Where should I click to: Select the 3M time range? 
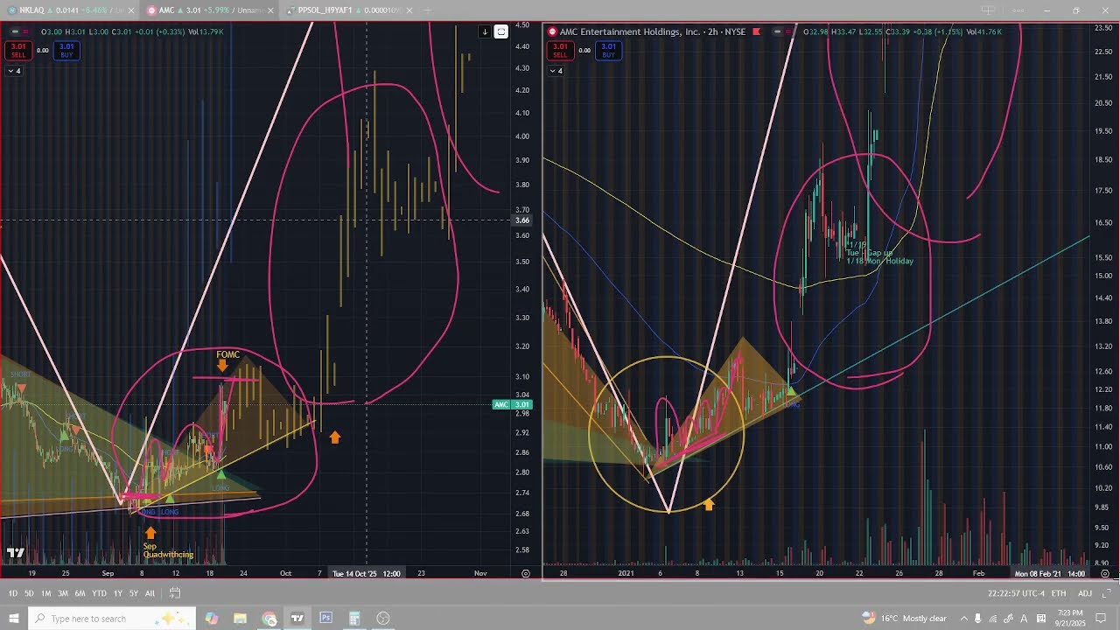tap(63, 593)
